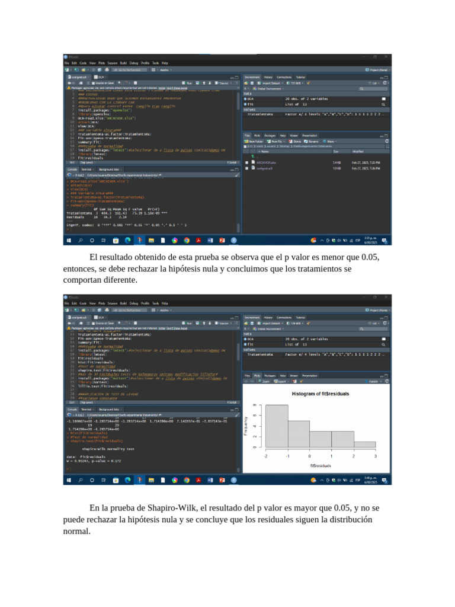The image size is (455, 607).
Task: Click Delete in the upper Files pane
Action: tap(295, 142)
